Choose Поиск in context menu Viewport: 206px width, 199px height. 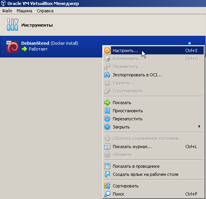[153, 194]
